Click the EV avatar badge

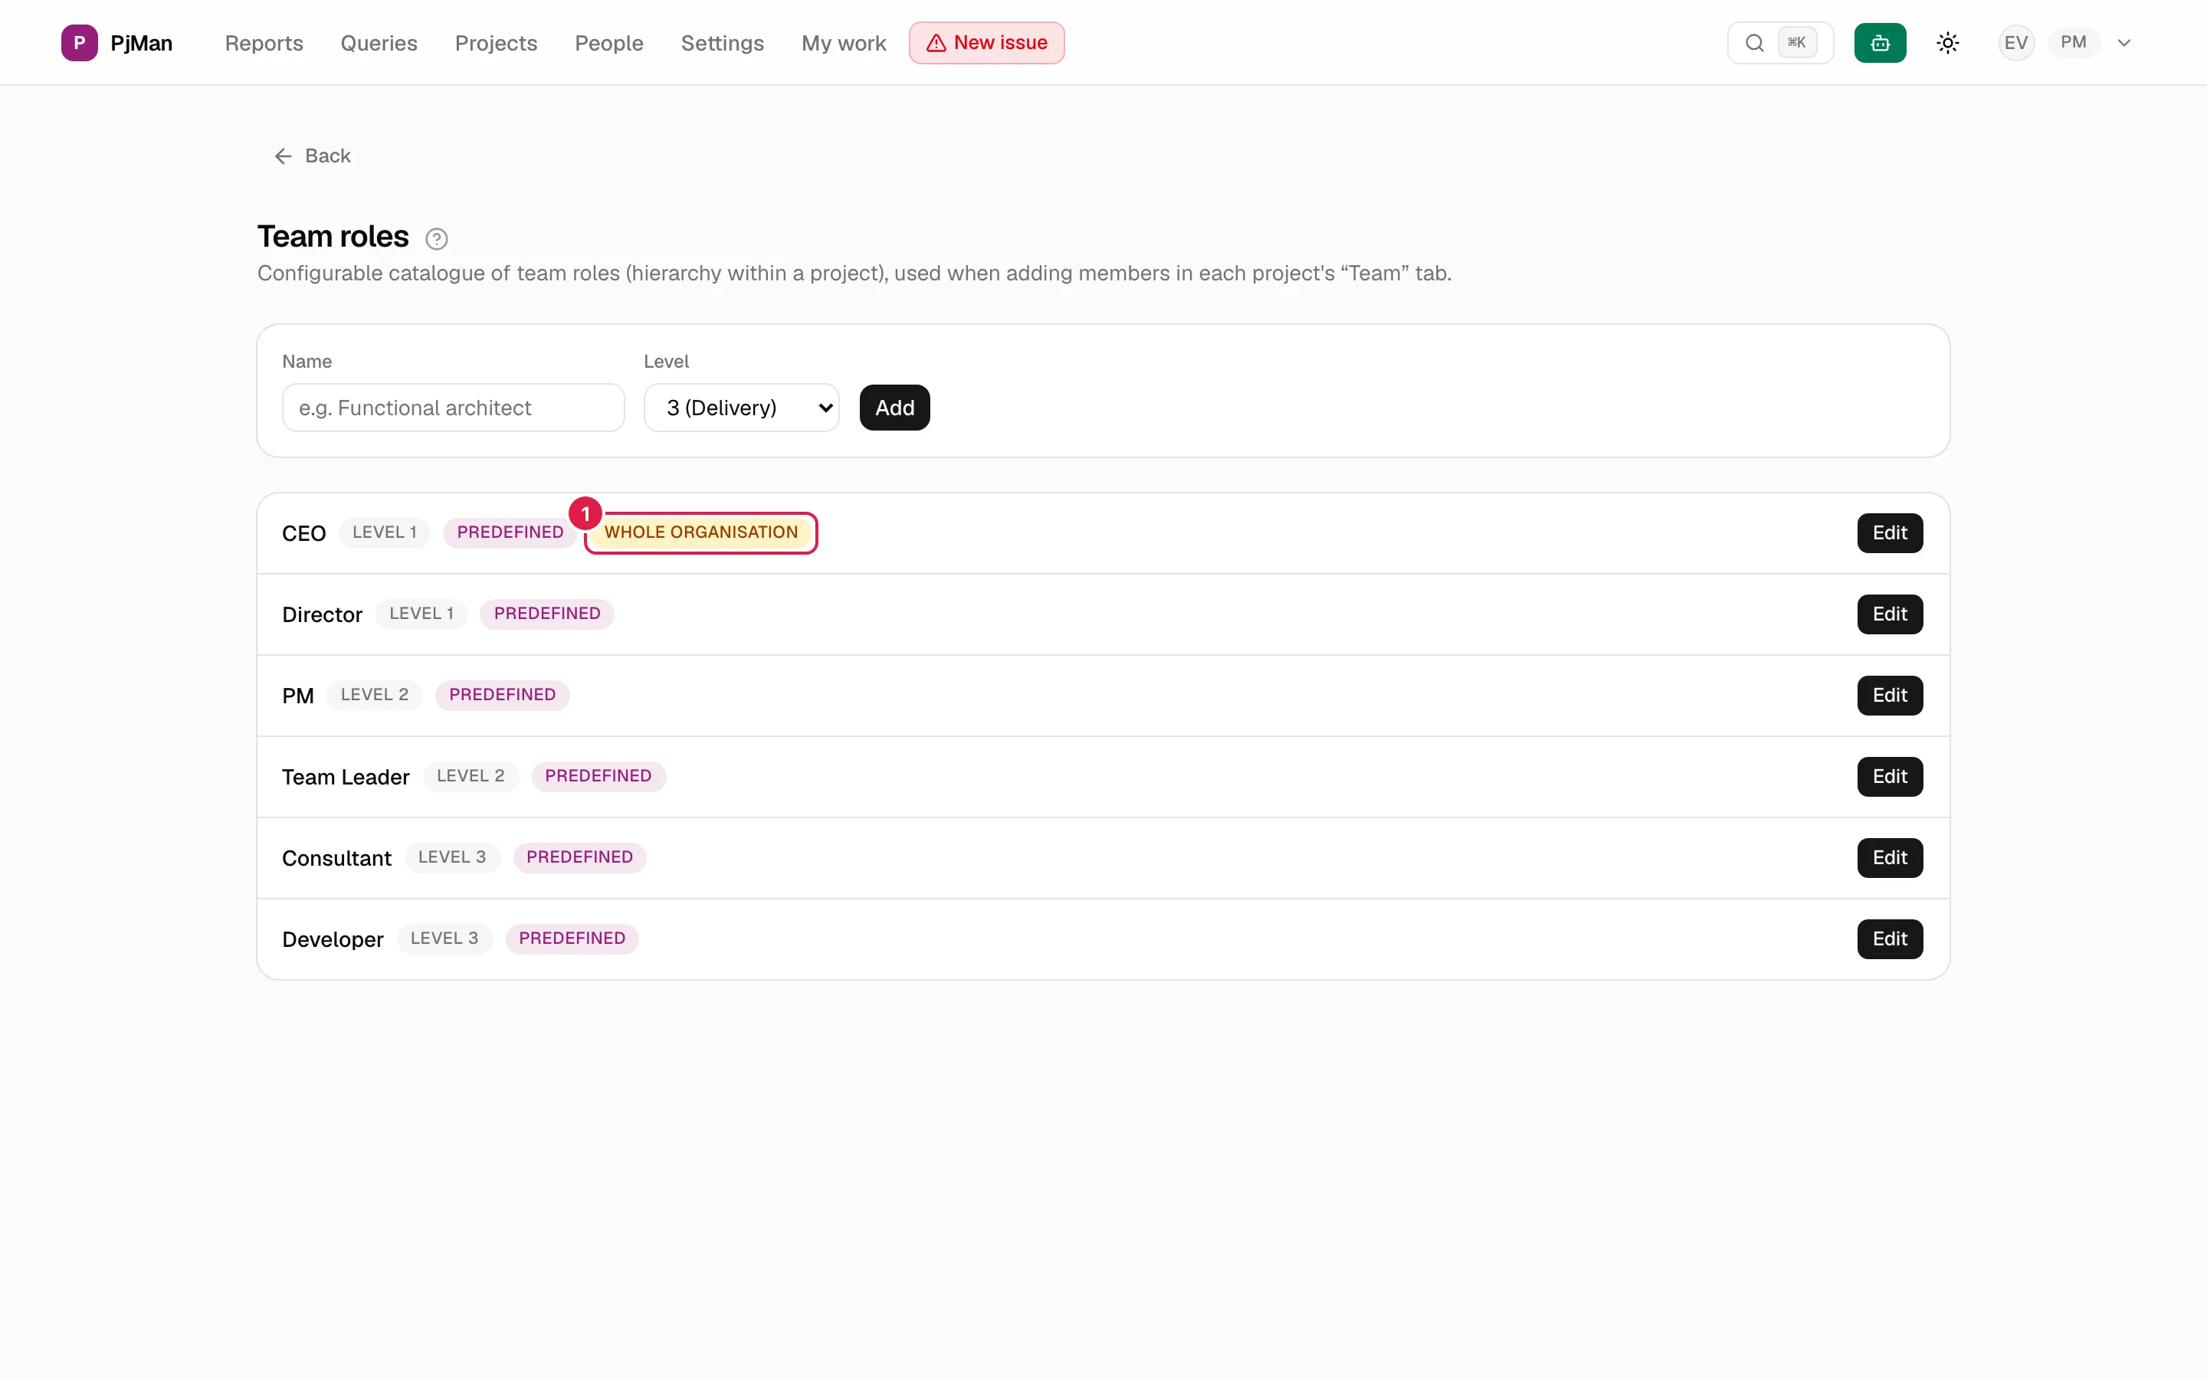pyautogui.click(x=2015, y=43)
